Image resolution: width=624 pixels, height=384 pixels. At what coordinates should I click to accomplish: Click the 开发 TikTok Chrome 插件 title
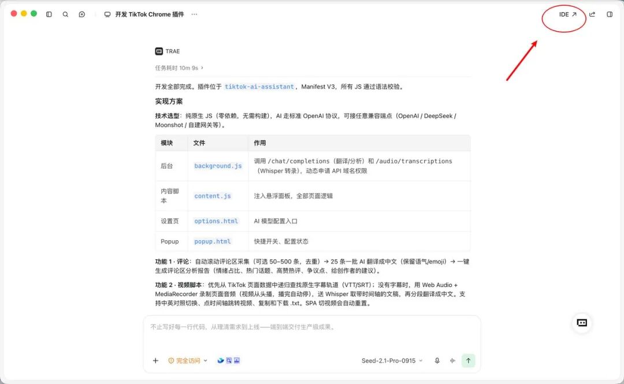click(150, 14)
